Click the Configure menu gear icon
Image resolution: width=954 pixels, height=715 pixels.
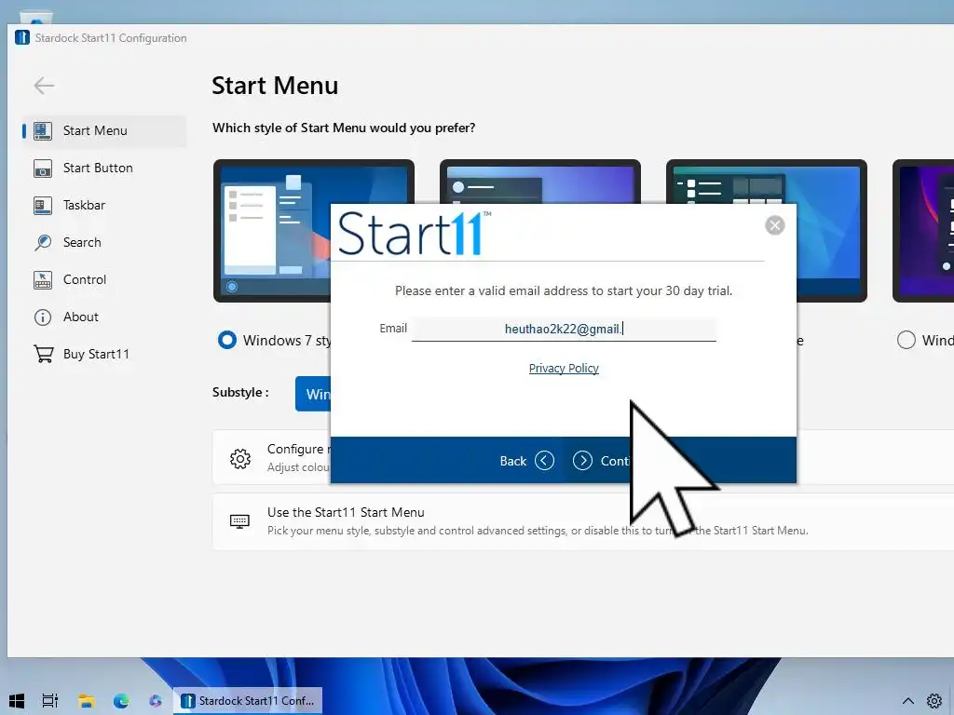240,458
